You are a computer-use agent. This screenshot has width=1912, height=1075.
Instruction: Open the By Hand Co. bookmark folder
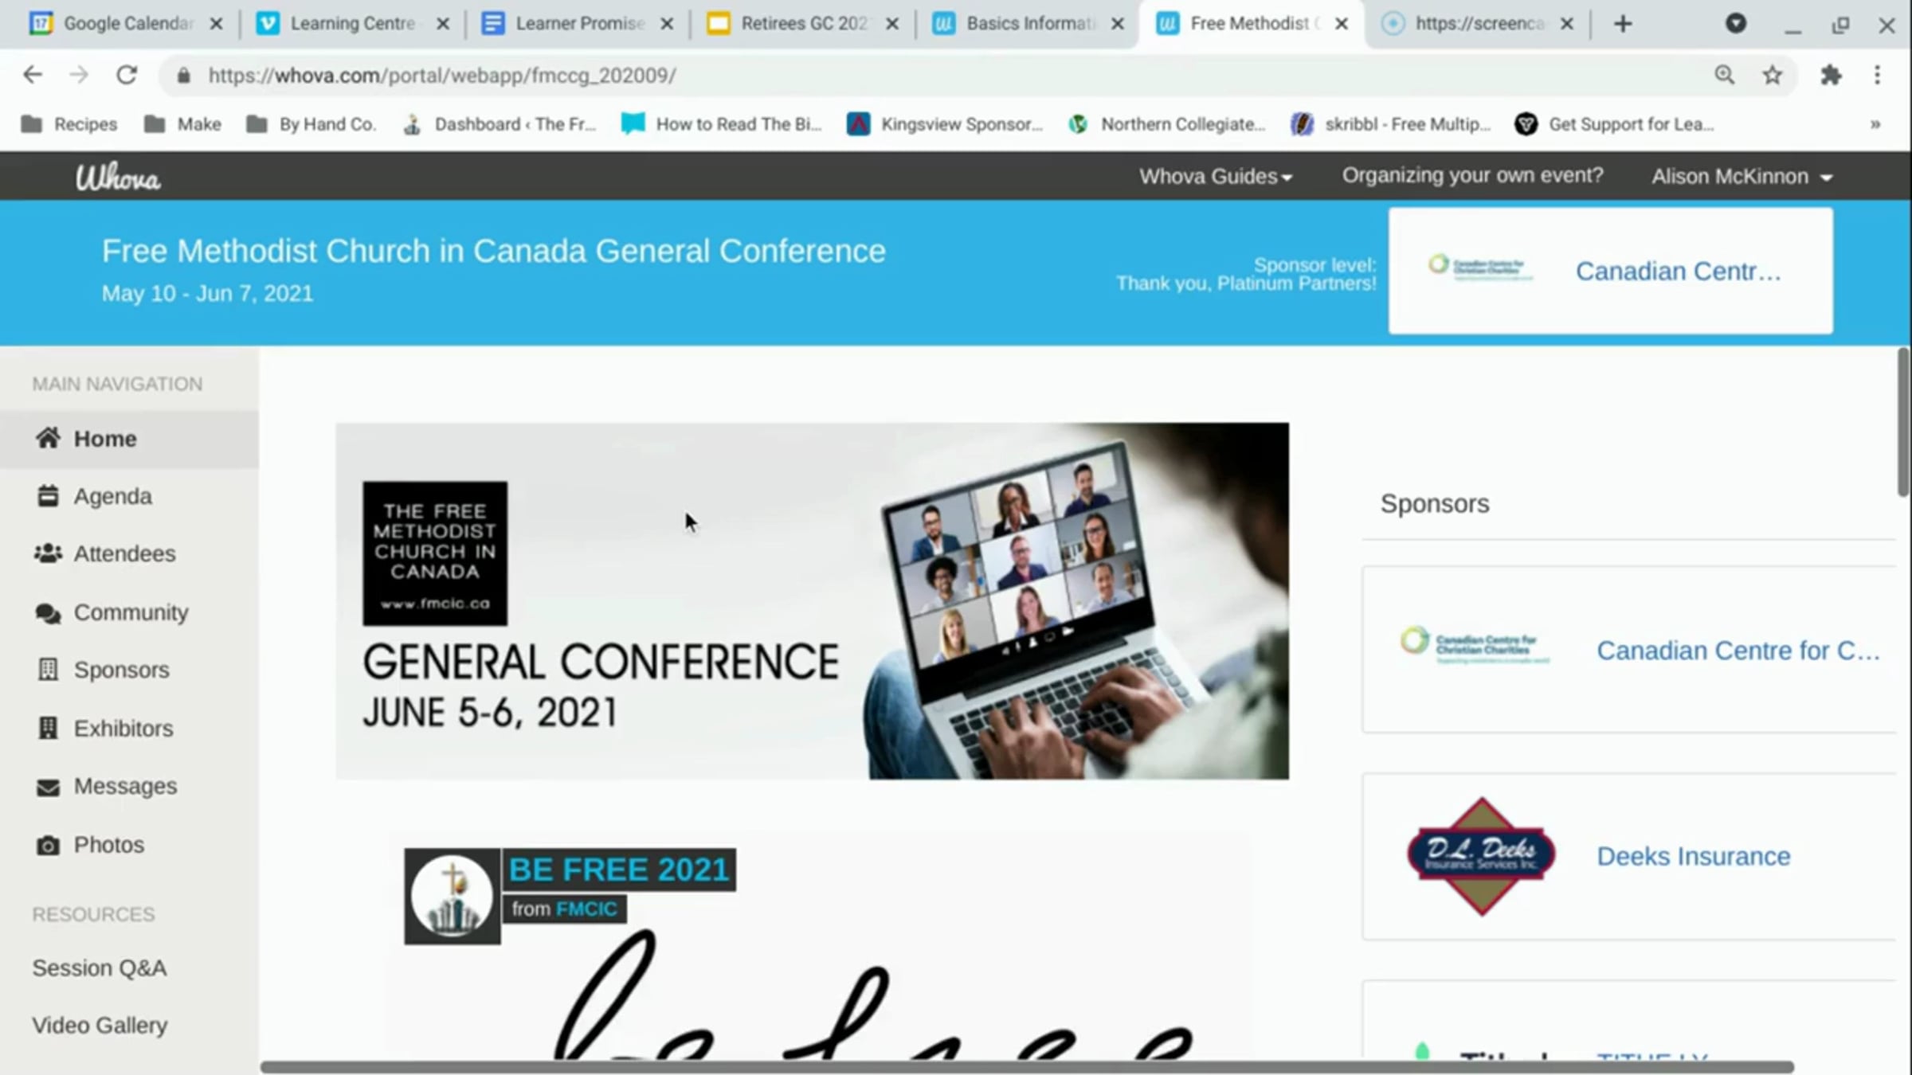tap(311, 124)
